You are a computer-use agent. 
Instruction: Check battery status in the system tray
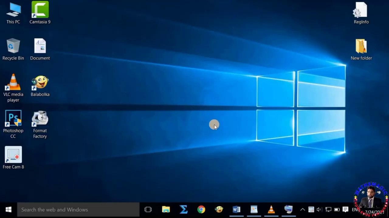click(x=337, y=210)
